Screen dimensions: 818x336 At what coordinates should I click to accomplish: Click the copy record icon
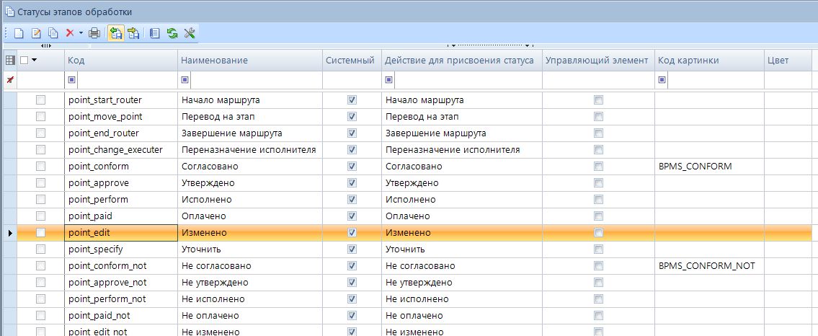[x=53, y=32]
